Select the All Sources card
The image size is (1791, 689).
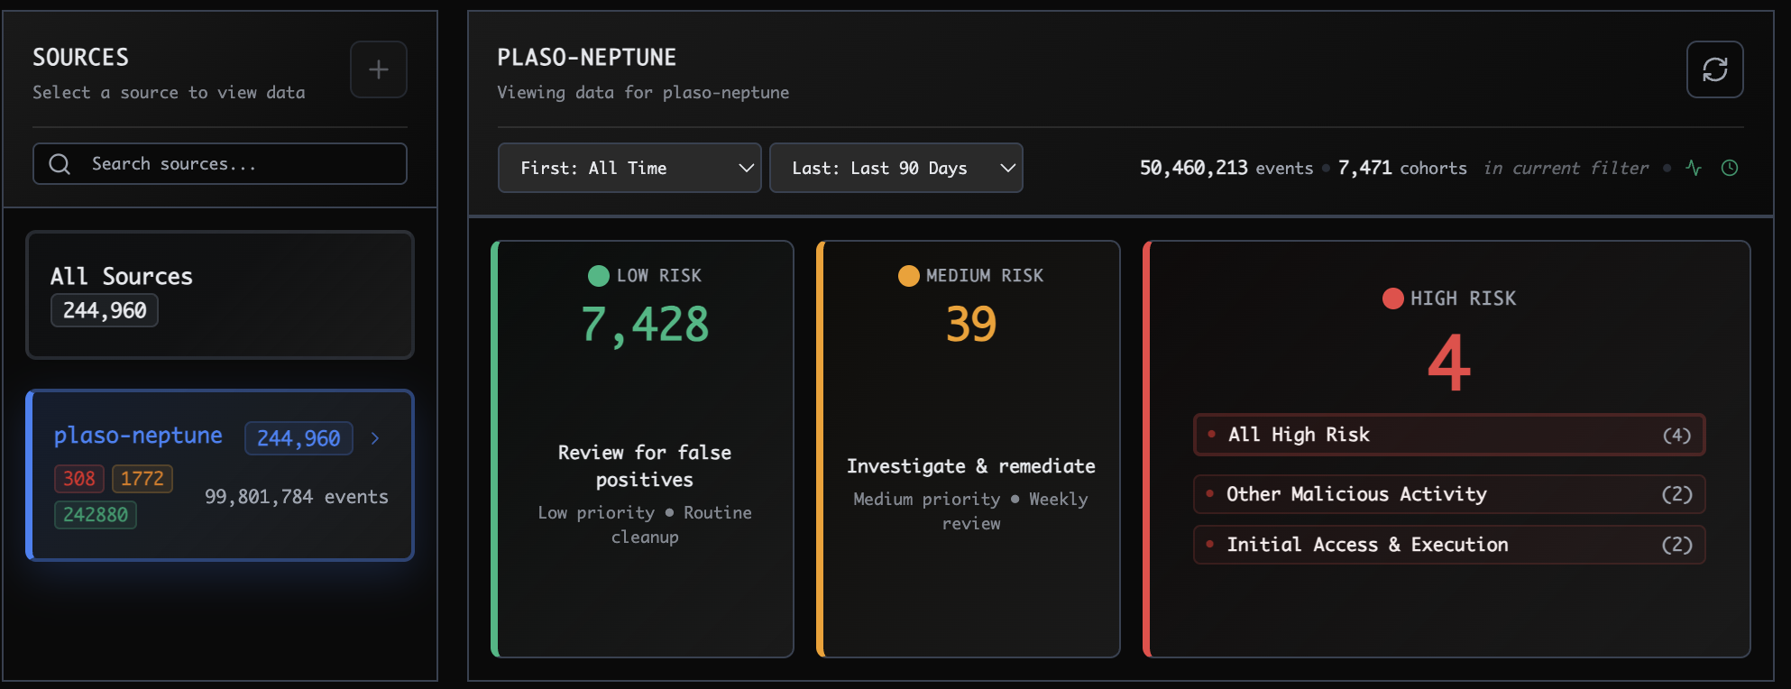220,295
